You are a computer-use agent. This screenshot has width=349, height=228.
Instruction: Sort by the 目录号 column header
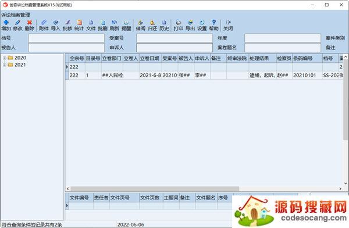click(x=93, y=58)
